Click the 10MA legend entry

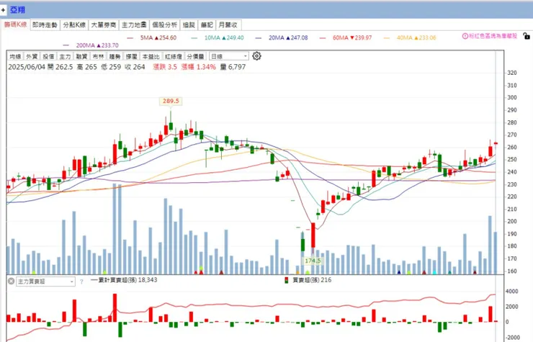coord(218,37)
